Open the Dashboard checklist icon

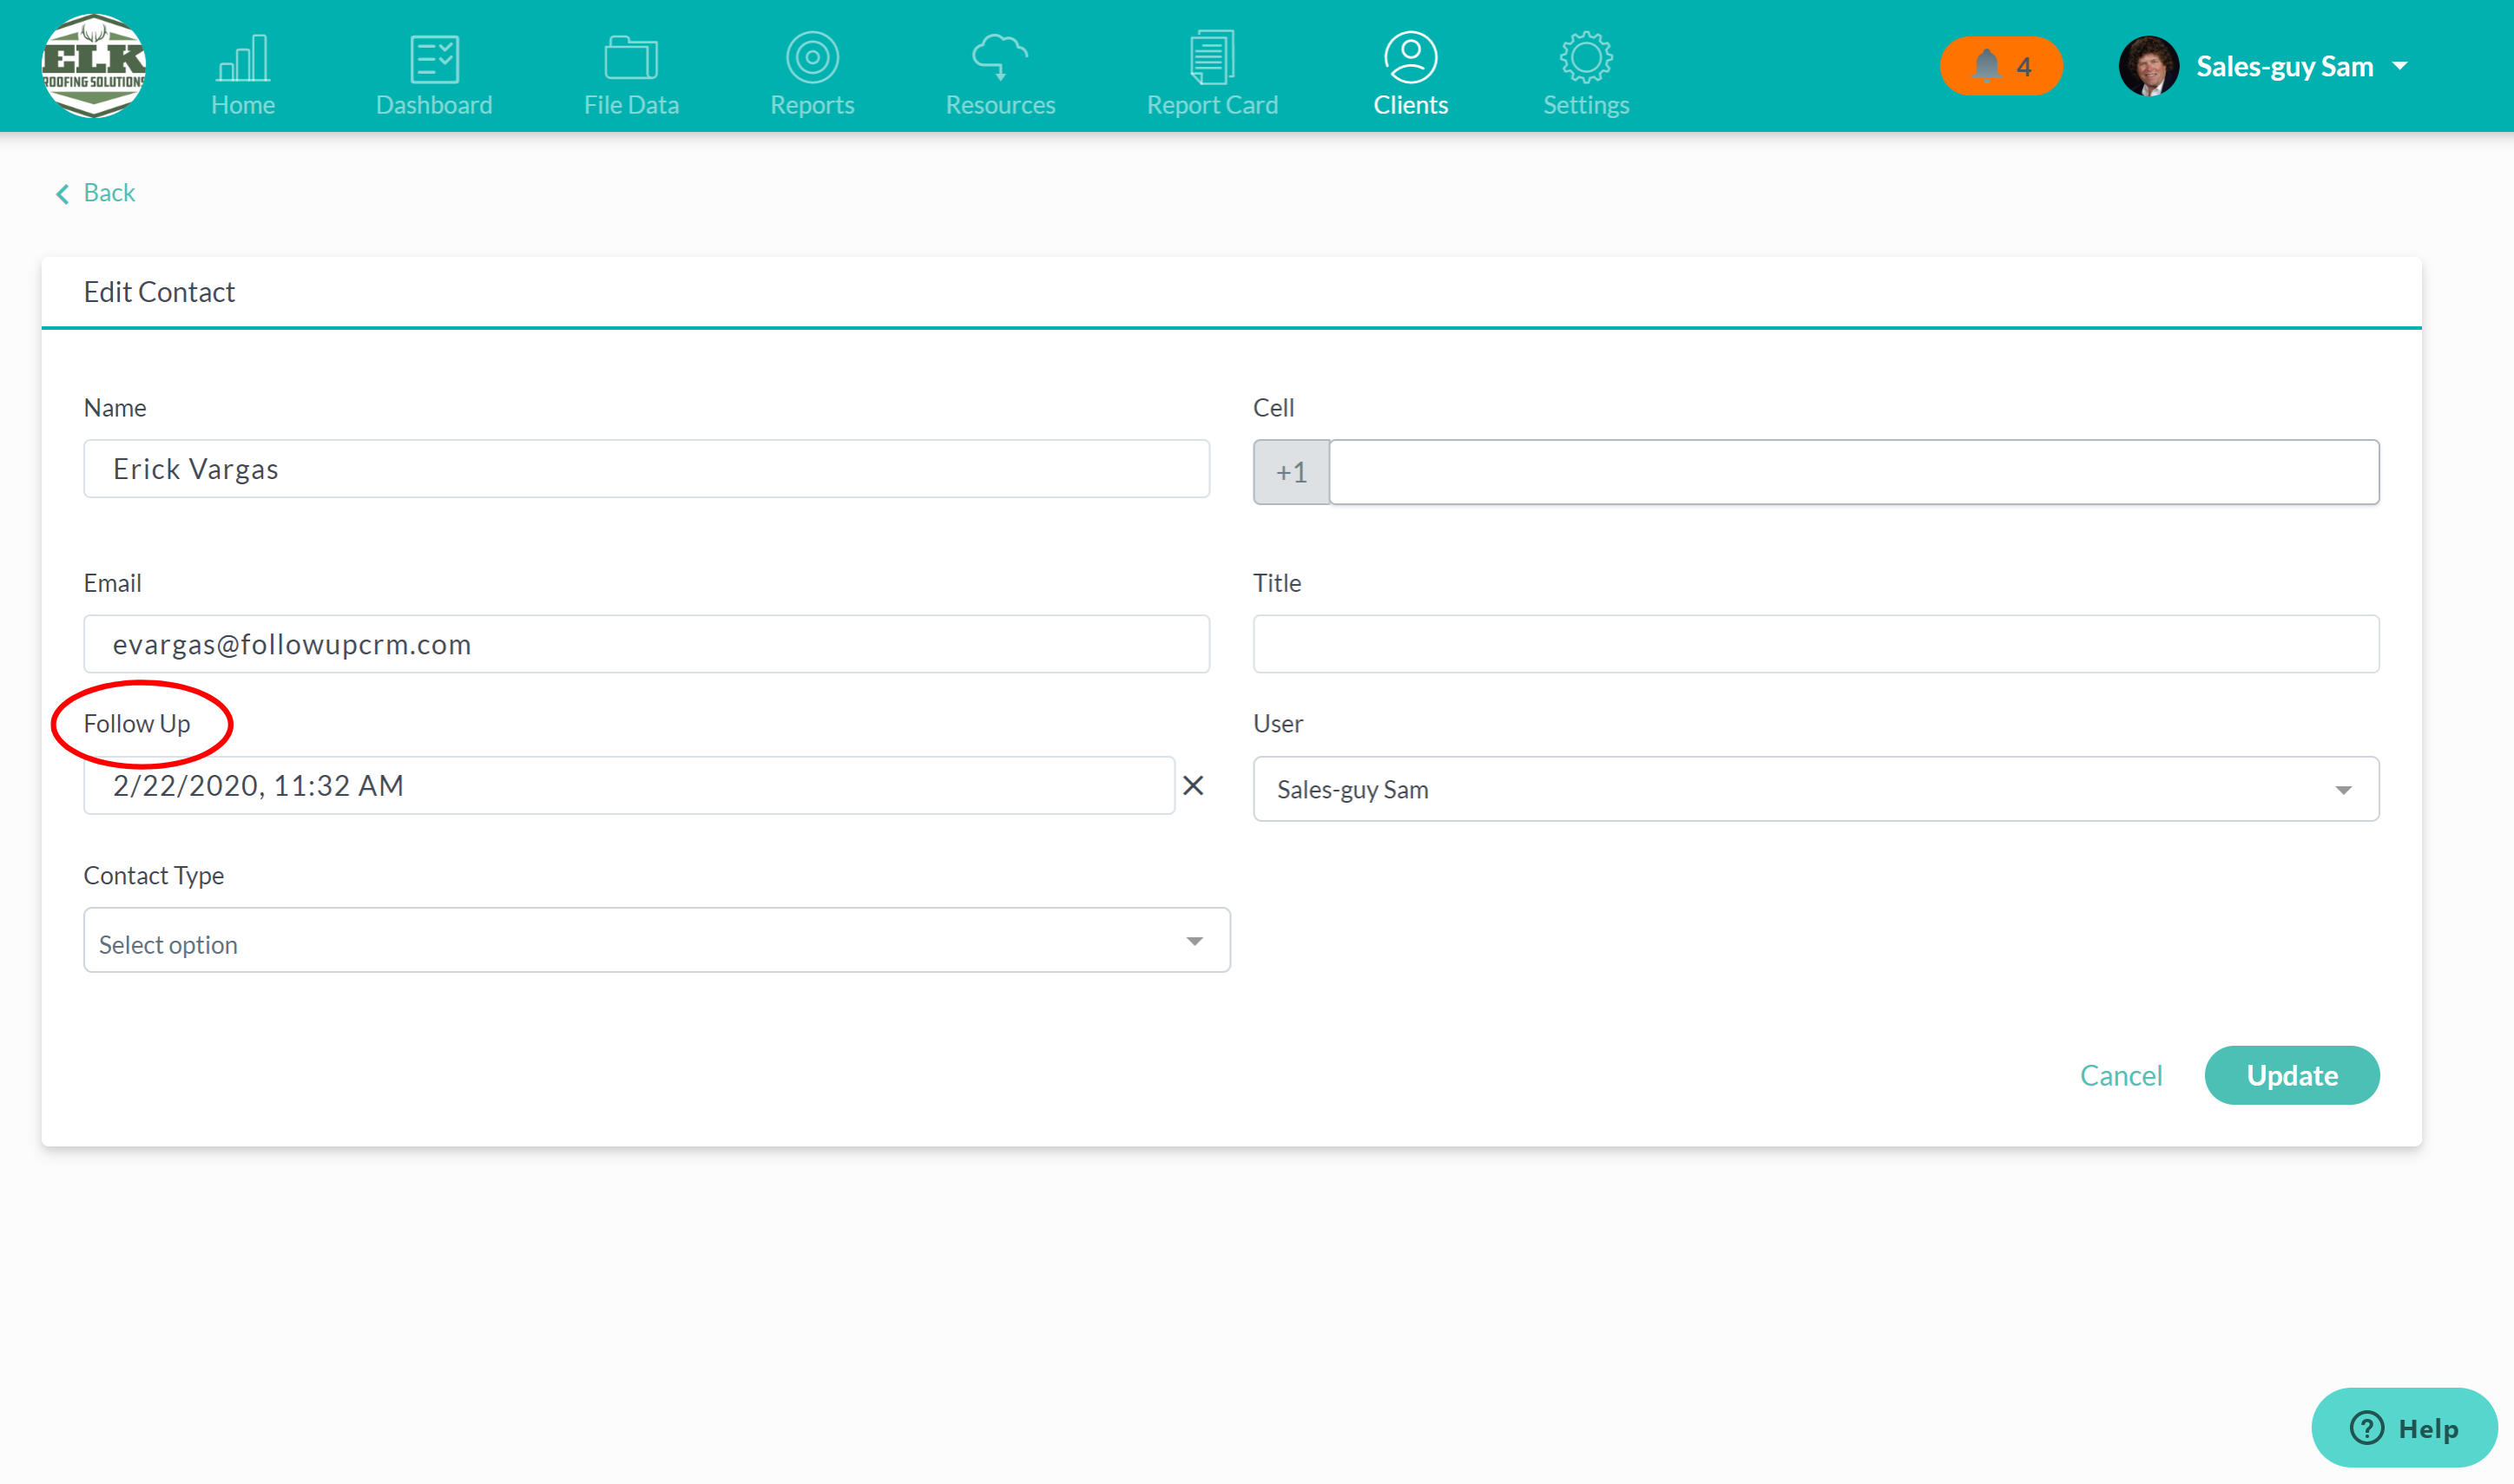pyautogui.click(x=434, y=58)
